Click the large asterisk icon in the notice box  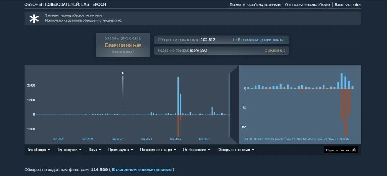pos(34,19)
